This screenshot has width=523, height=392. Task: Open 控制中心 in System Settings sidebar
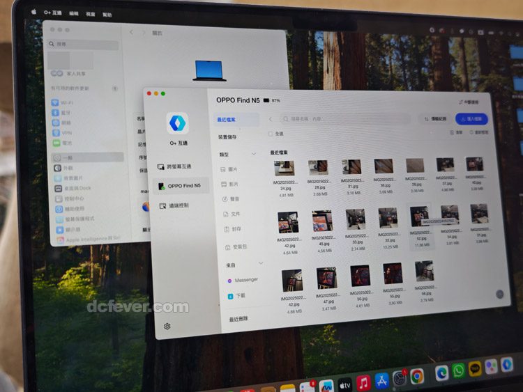pos(69,198)
